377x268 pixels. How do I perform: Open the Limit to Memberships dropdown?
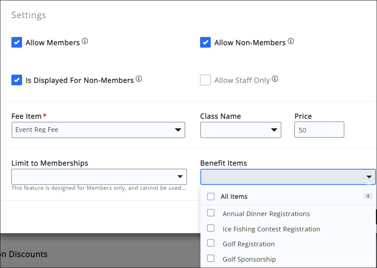tap(99, 177)
